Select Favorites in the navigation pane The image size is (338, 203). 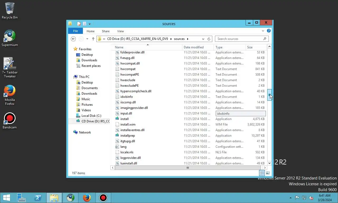pyautogui.click(x=85, y=49)
